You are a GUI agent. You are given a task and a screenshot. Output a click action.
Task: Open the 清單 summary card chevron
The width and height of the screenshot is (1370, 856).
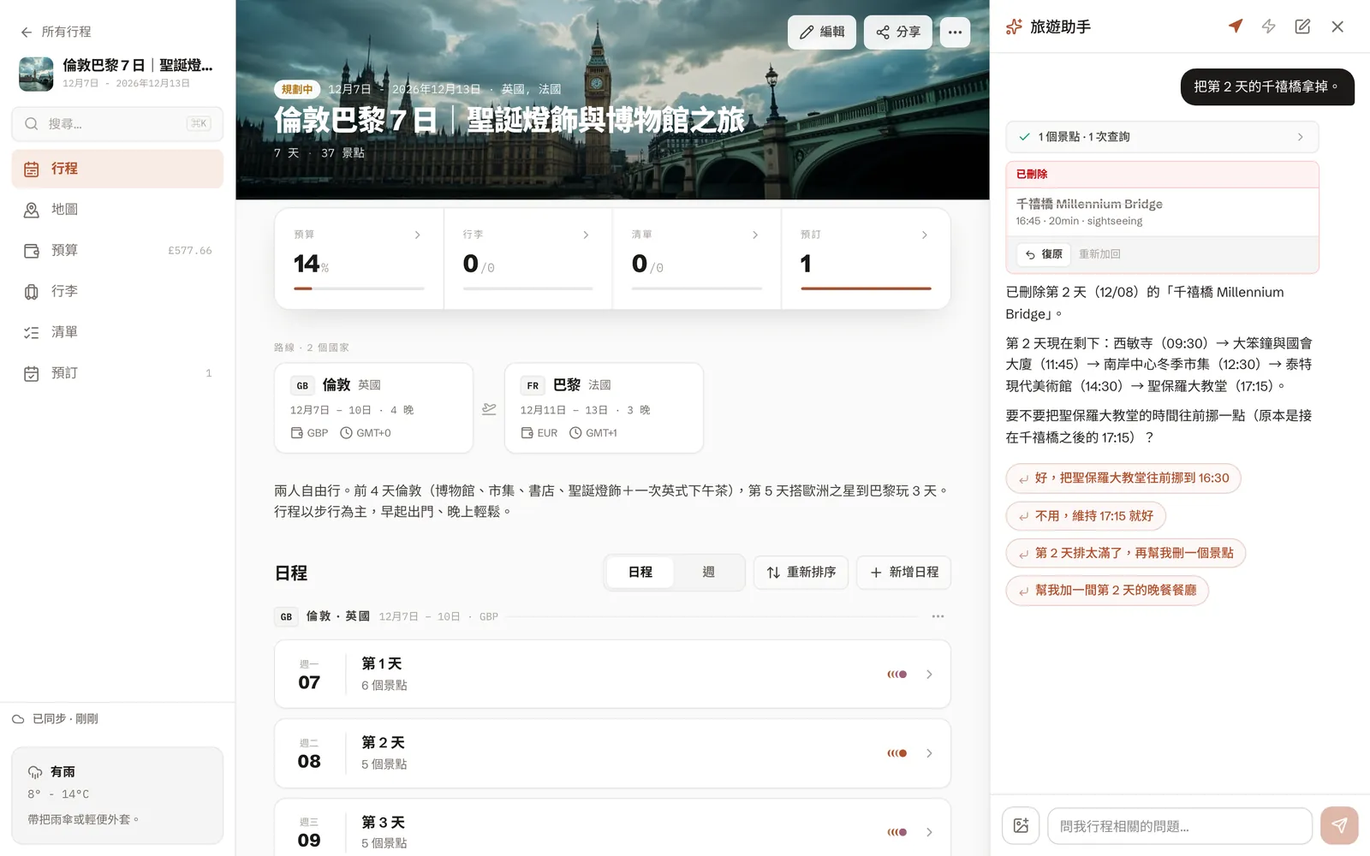coord(754,235)
